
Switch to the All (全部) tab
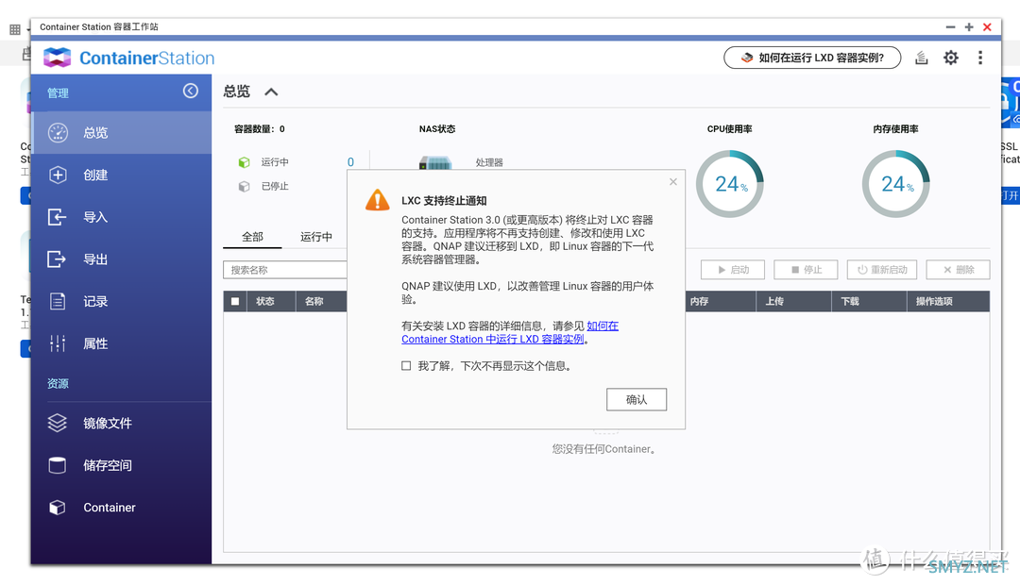(252, 237)
